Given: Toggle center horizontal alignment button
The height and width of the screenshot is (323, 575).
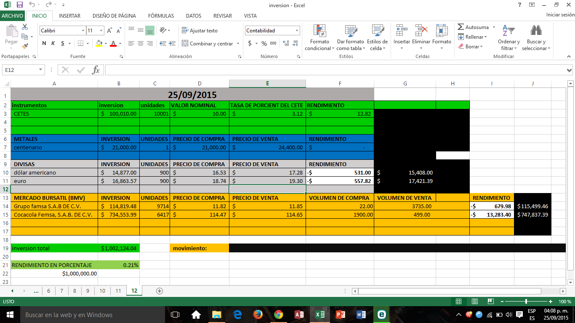Looking at the screenshot, I should [140, 43].
